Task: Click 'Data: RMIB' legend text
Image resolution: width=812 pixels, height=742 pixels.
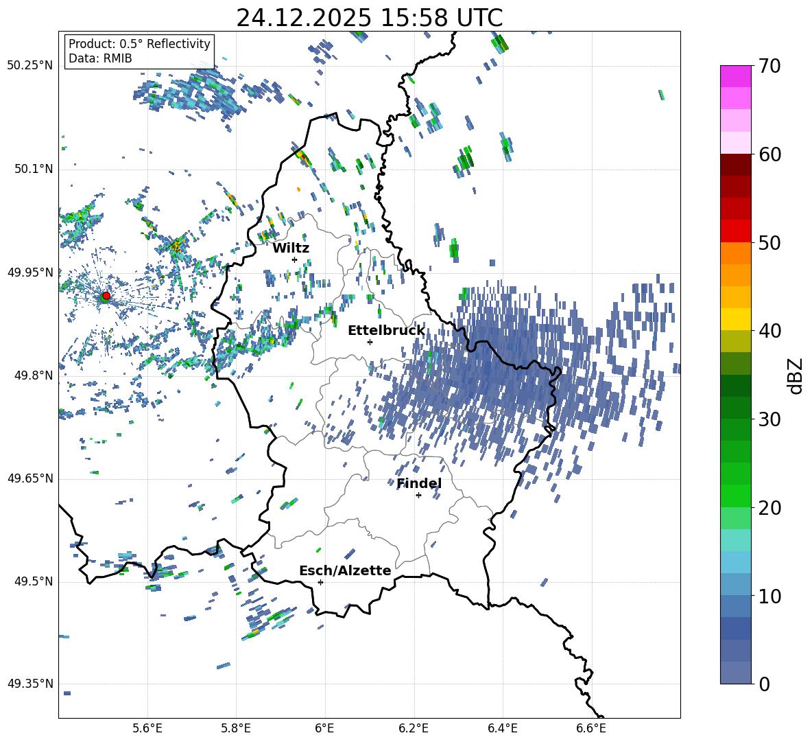Action: [100, 58]
